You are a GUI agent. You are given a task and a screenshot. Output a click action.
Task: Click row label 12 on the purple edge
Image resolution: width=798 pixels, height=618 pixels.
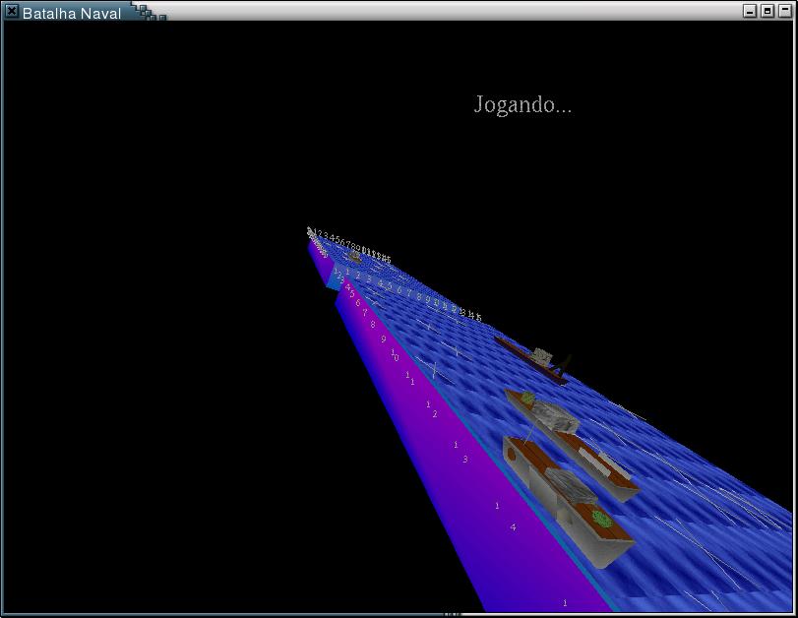click(431, 409)
